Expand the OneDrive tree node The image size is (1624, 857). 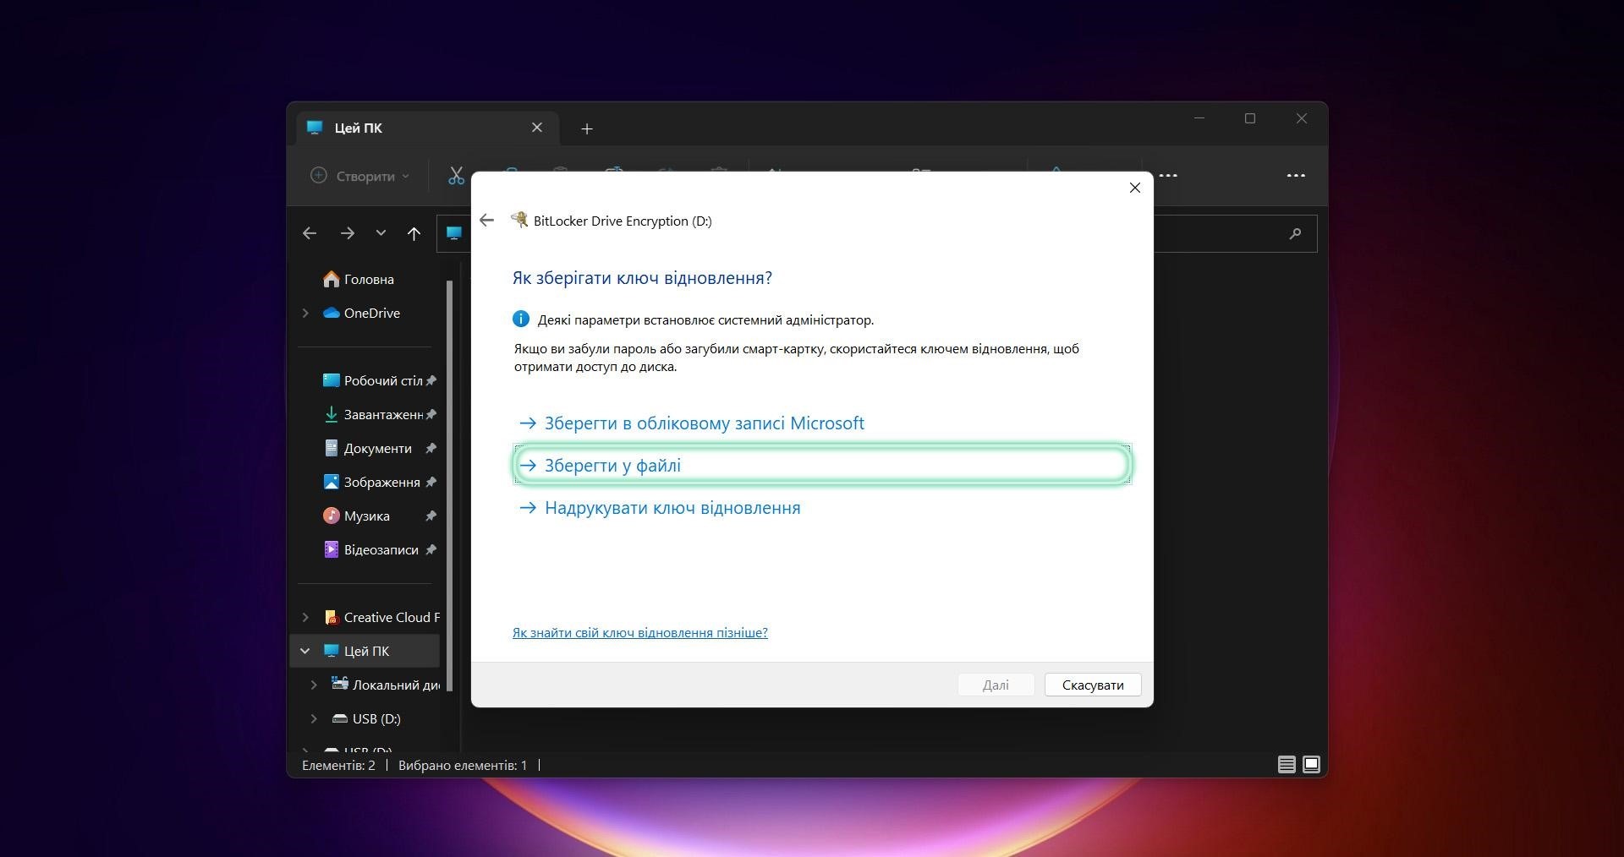click(305, 314)
